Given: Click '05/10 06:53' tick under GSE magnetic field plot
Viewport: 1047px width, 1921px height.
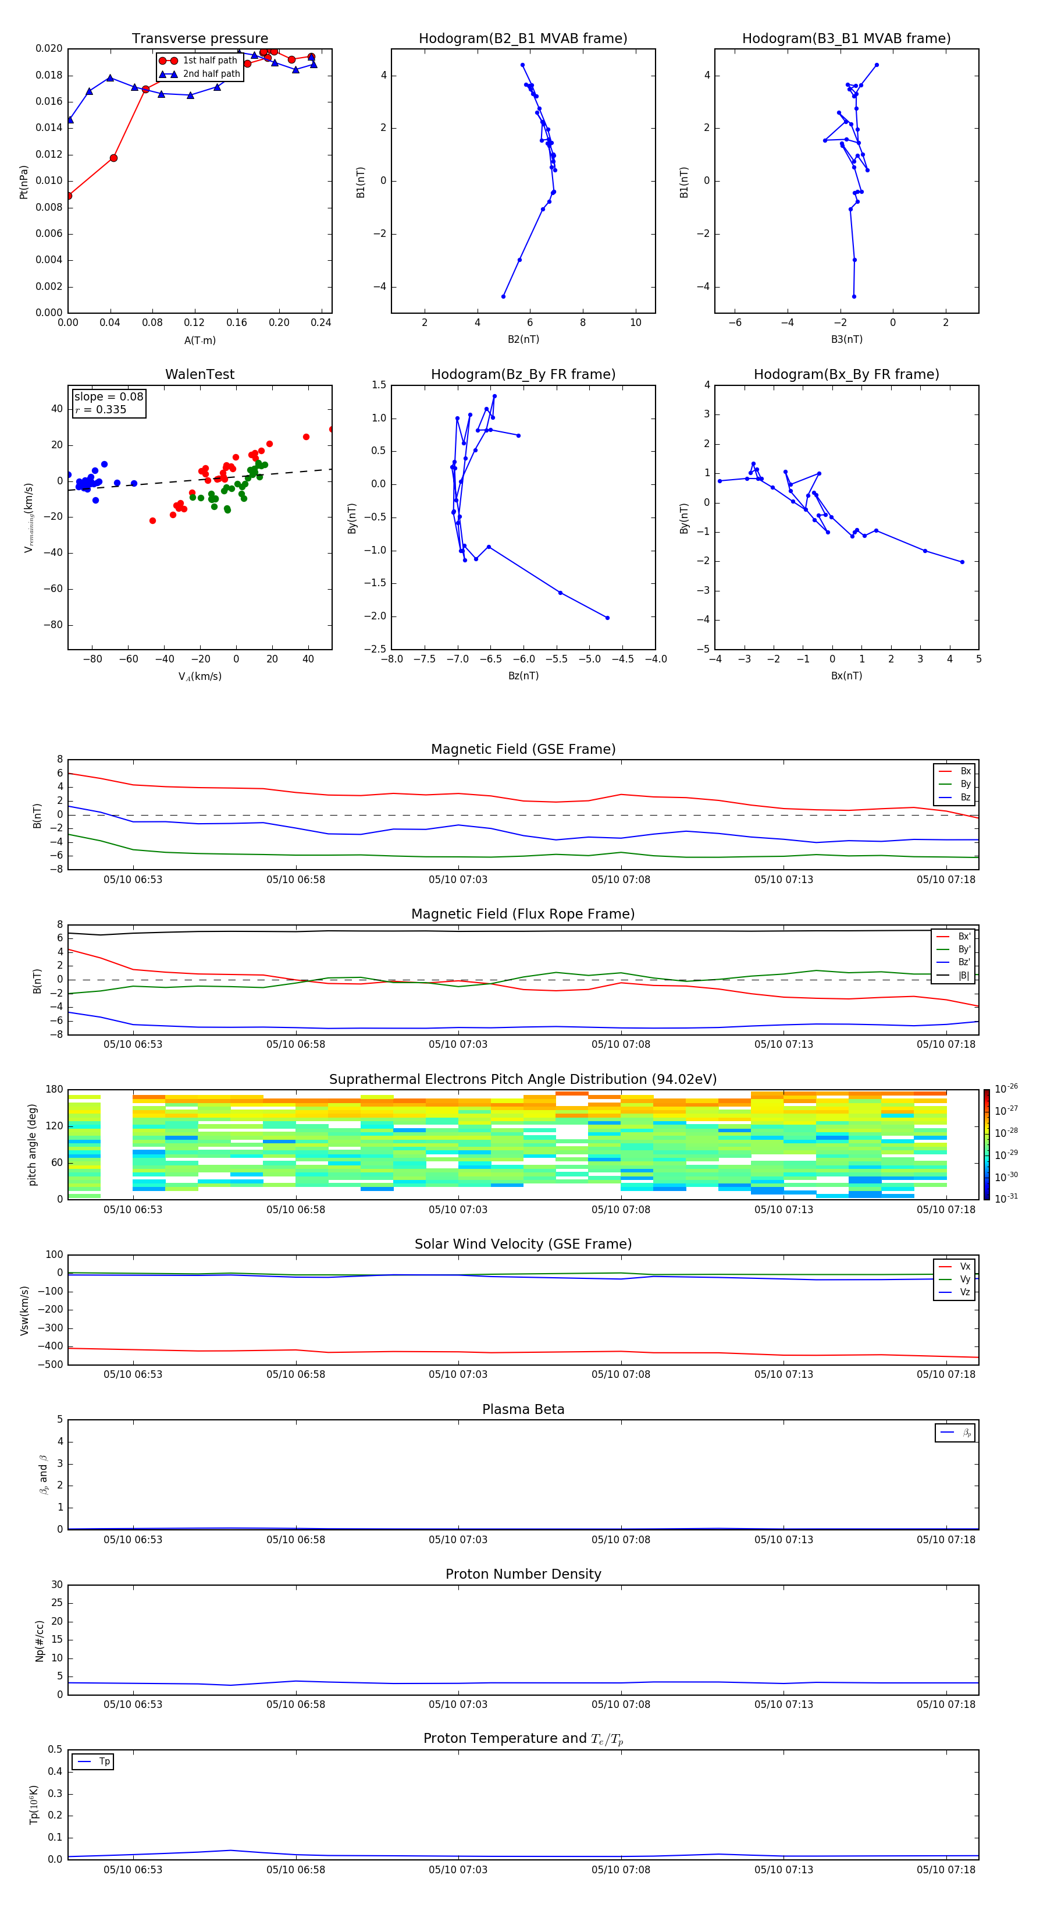Looking at the screenshot, I should pyautogui.click(x=133, y=880).
